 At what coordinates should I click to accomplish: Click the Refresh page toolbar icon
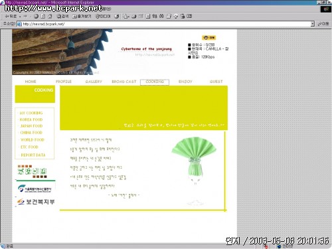tap(43, 16)
